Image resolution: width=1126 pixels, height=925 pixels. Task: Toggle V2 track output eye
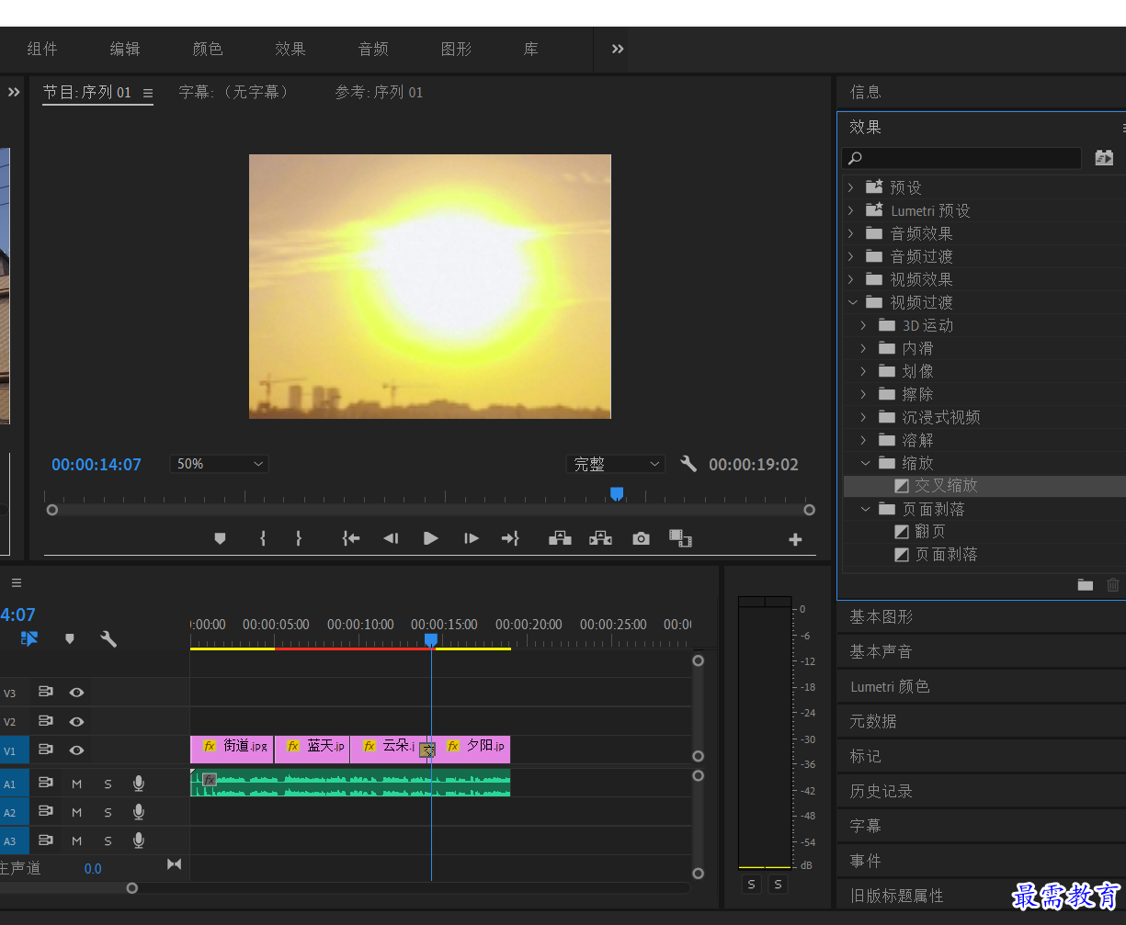tap(77, 721)
